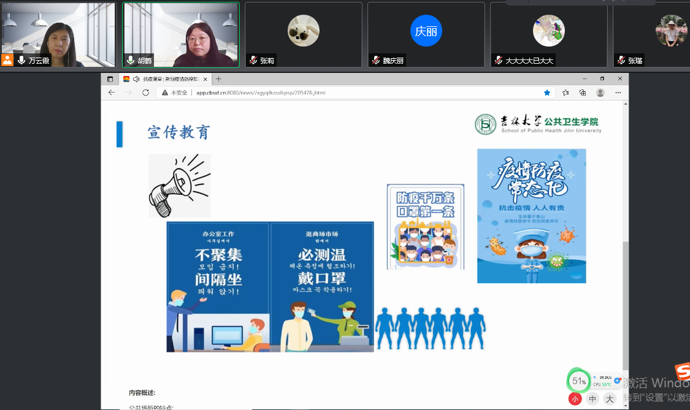Click the 51% green memory usage circle

coord(578,381)
